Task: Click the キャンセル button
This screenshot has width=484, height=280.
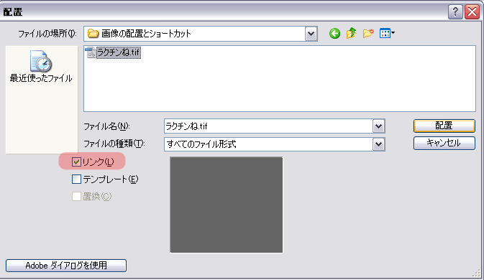Action: point(444,144)
